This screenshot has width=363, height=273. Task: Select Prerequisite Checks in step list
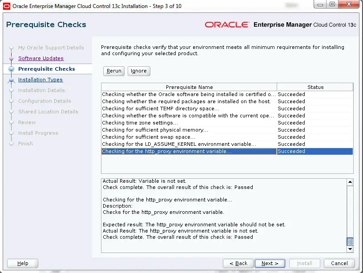click(x=47, y=69)
